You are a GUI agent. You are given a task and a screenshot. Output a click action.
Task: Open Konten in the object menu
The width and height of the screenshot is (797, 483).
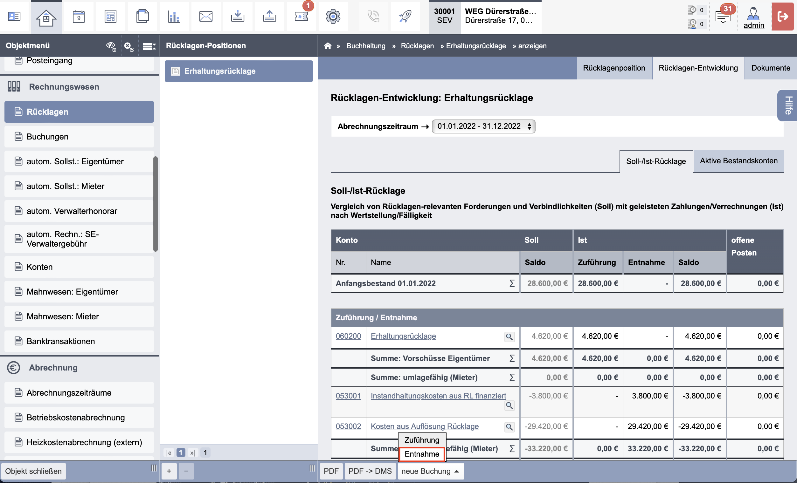[x=79, y=267]
